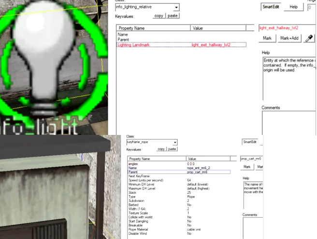Click paste button under keyframe_rope class

click(x=172, y=149)
